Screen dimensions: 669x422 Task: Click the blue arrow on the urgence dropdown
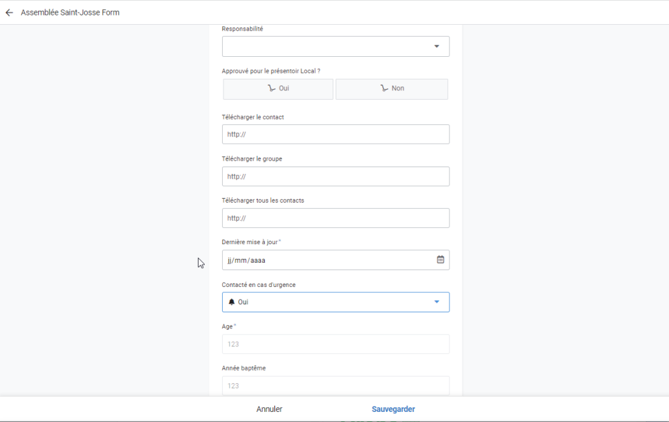[x=438, y=302]
